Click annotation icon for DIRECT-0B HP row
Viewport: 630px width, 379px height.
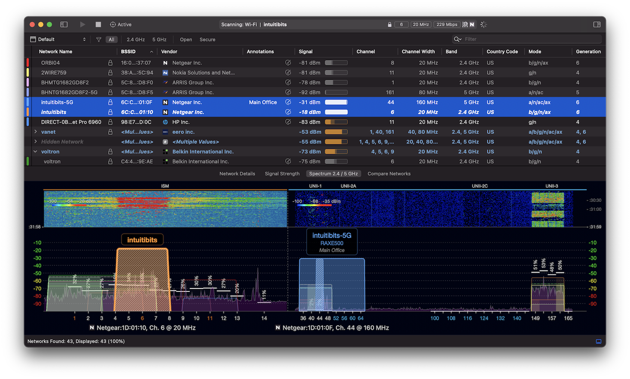[288, 122]
